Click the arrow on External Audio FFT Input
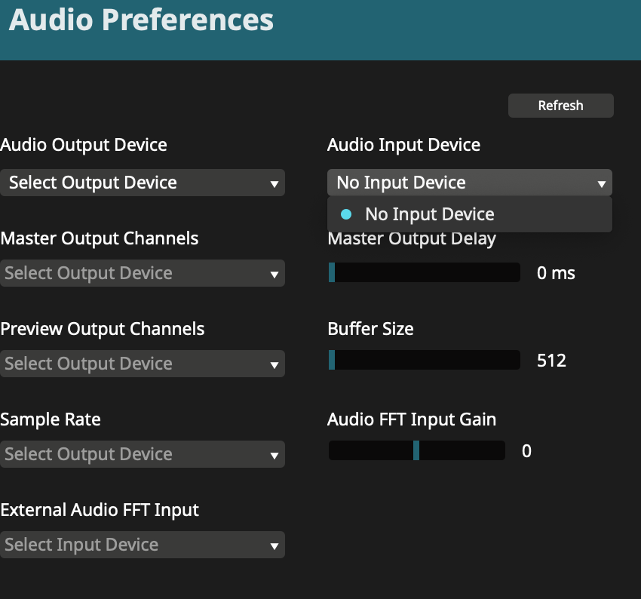641x599 pixels. pos(274,546)
